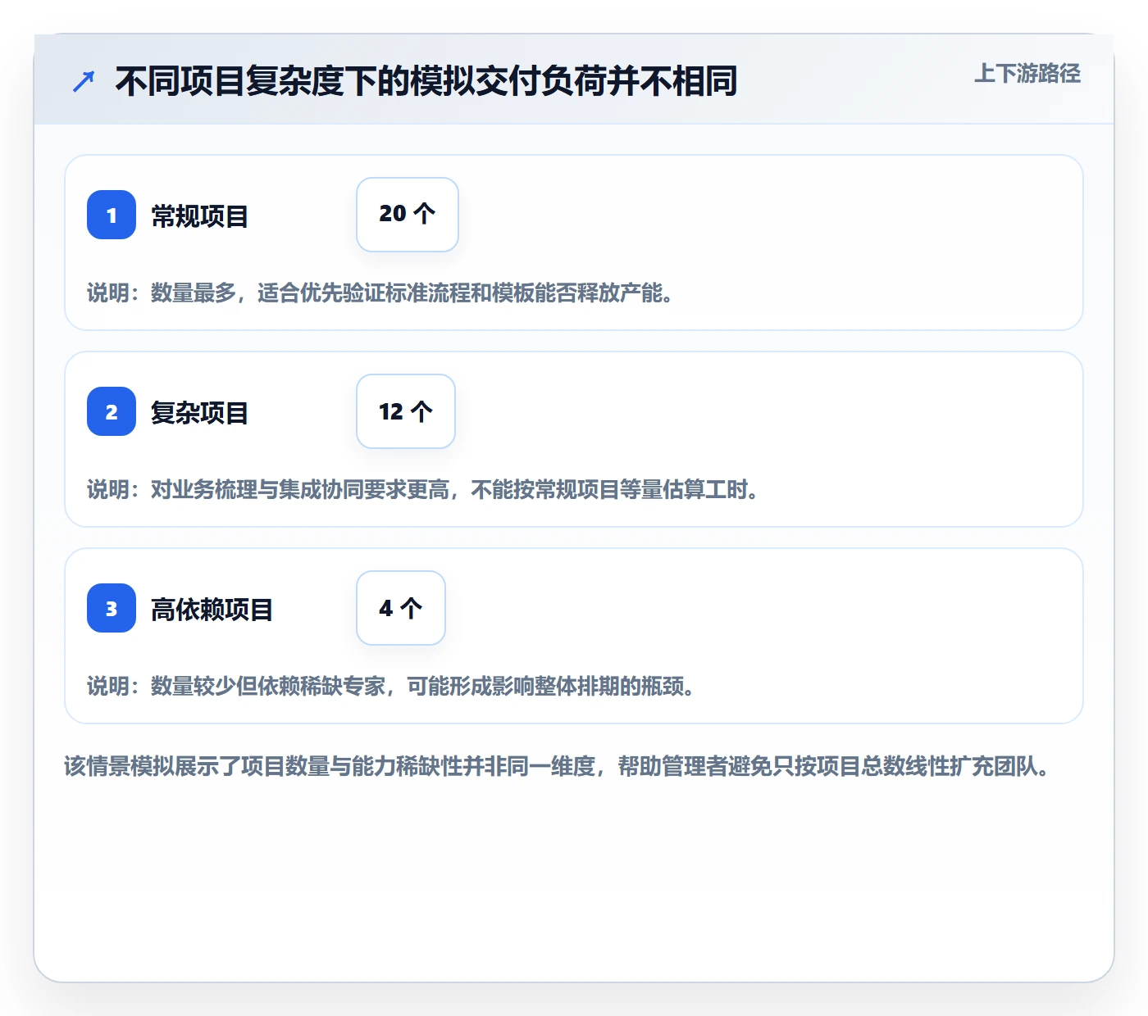This screenshot has height=1016, width=1148.
Task: Click the 4 个 value chip
Action: click(x=401, y=608)
